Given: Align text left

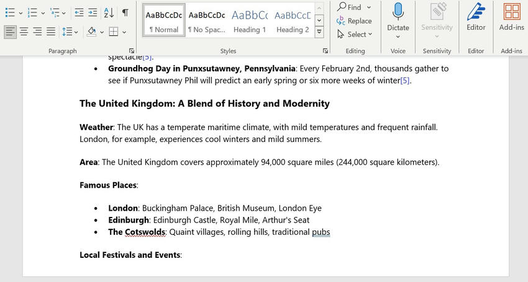Looking at the screenshot, I should [x=11, y=32].
